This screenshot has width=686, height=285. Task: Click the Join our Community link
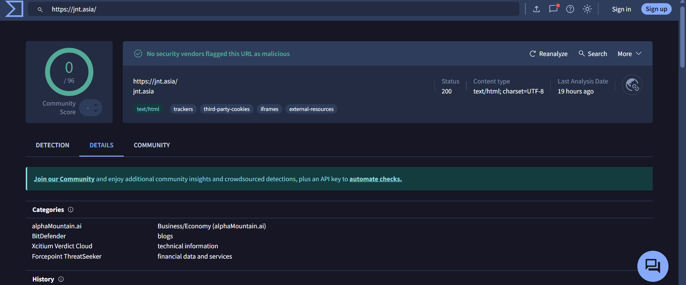64,179
